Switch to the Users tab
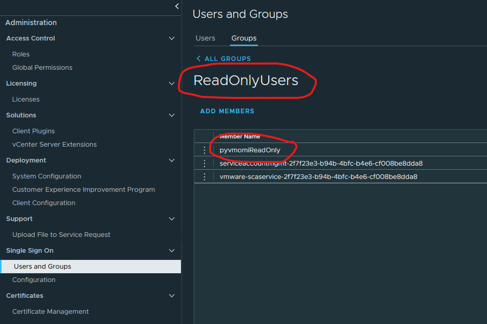 point(205,38)
